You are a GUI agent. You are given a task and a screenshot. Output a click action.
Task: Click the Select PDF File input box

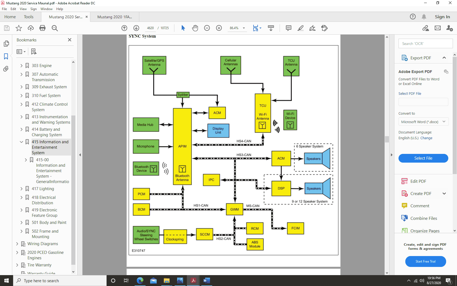click(423, 102)
